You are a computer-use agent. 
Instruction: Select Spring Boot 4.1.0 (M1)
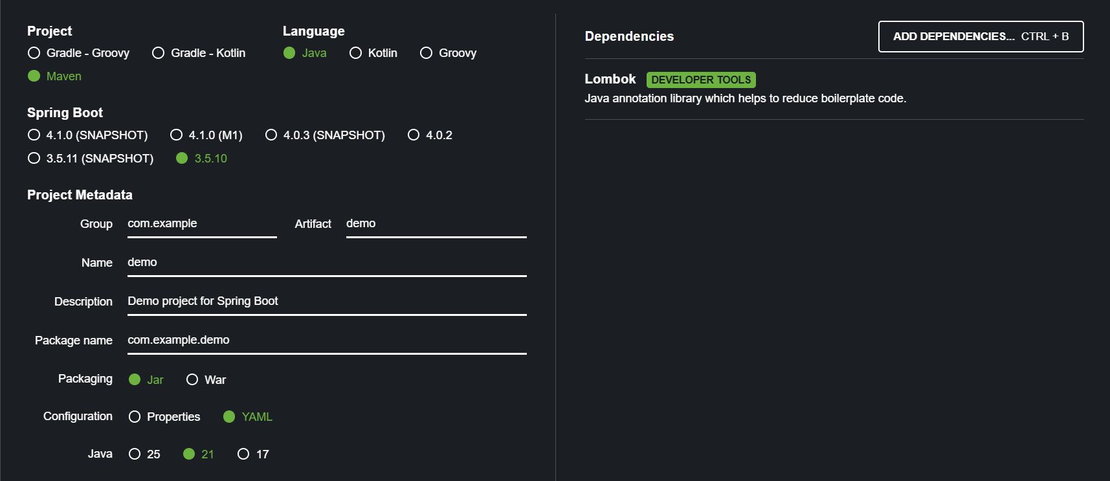(206, 135)
